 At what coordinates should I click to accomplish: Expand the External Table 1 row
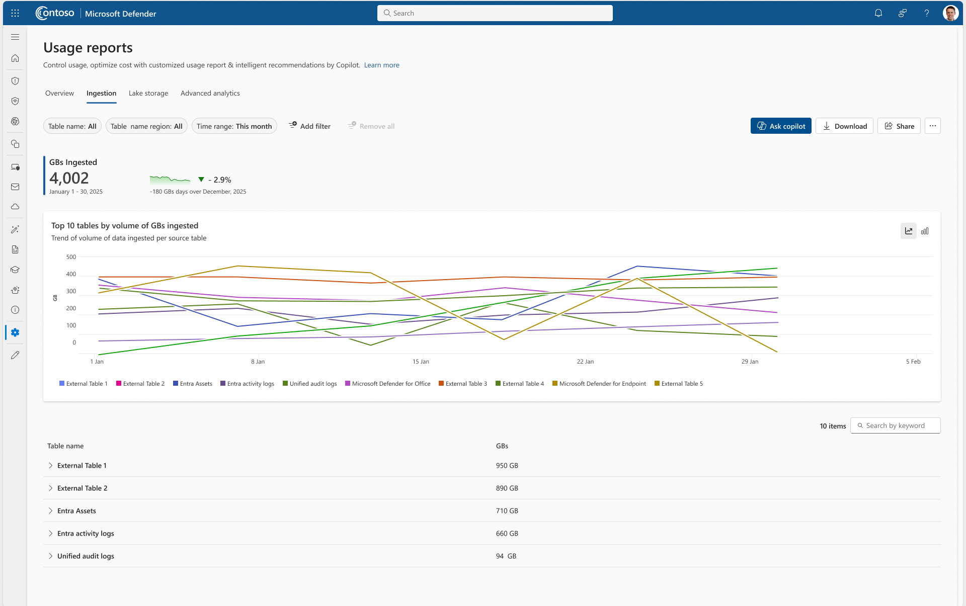50,466
